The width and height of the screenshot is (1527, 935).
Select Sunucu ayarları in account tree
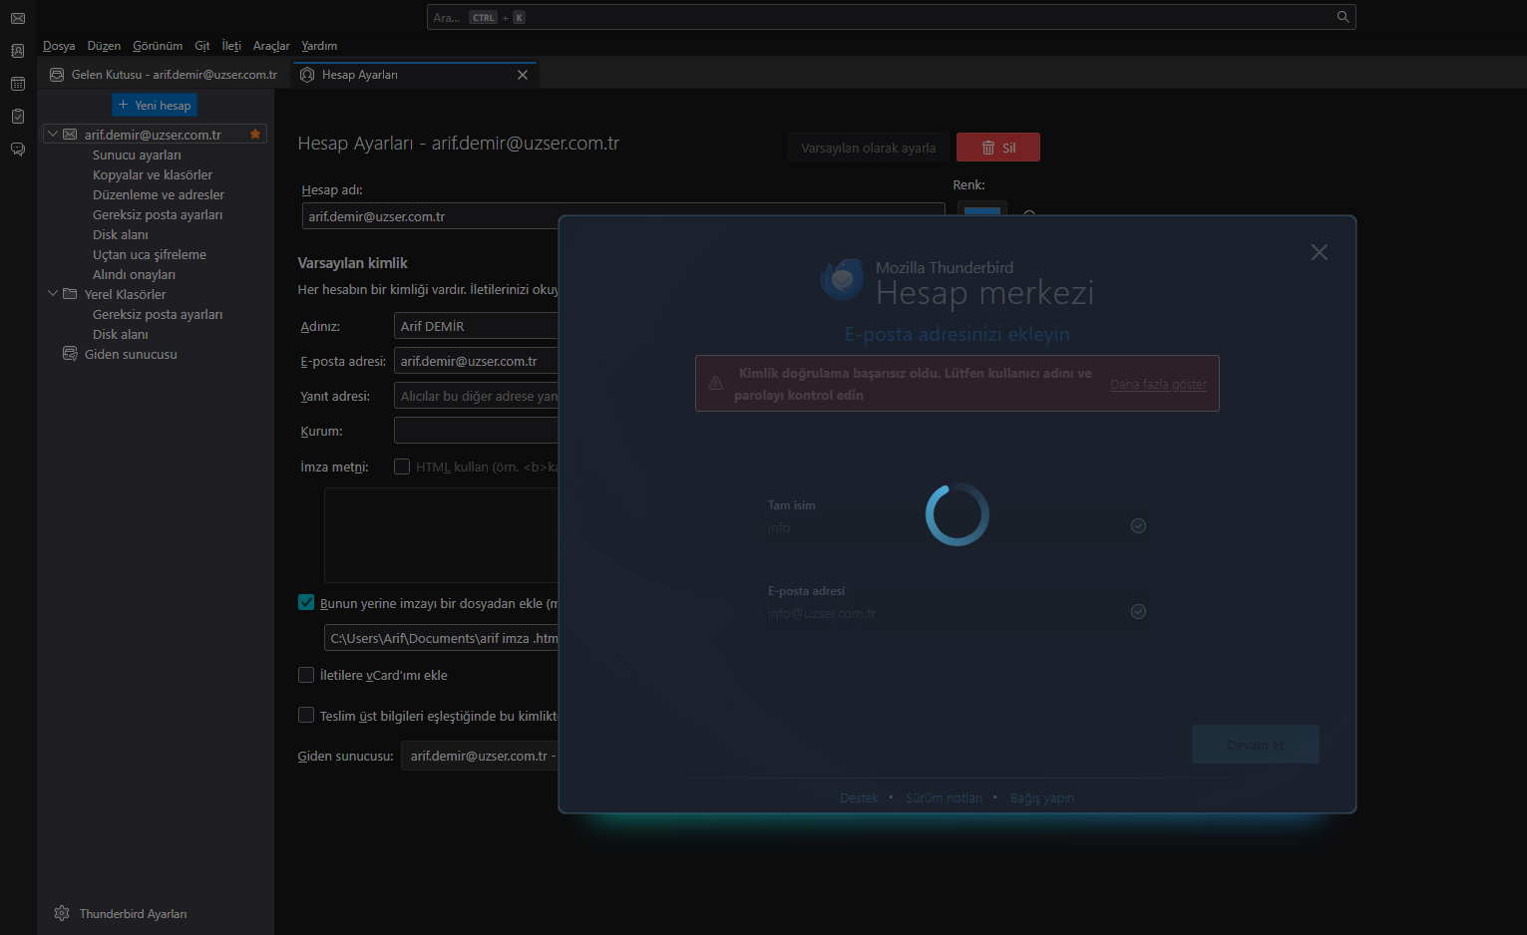[x=137, y=155]
